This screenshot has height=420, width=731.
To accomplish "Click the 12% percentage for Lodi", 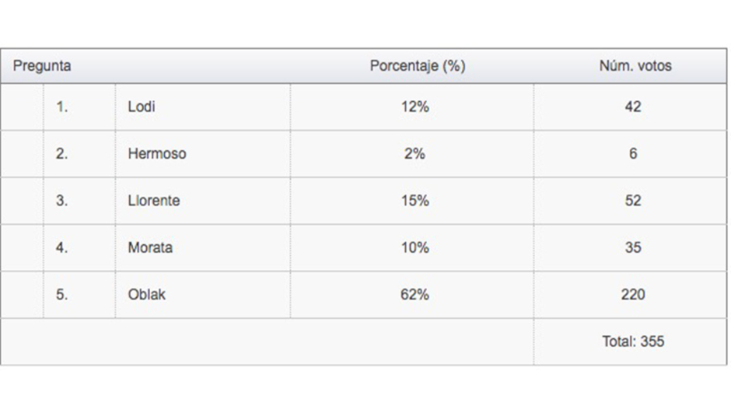I will click(414, 107).
